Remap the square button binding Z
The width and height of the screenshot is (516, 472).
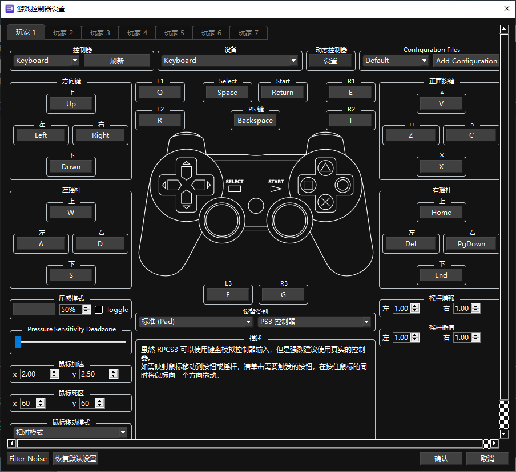coord(411,135)
